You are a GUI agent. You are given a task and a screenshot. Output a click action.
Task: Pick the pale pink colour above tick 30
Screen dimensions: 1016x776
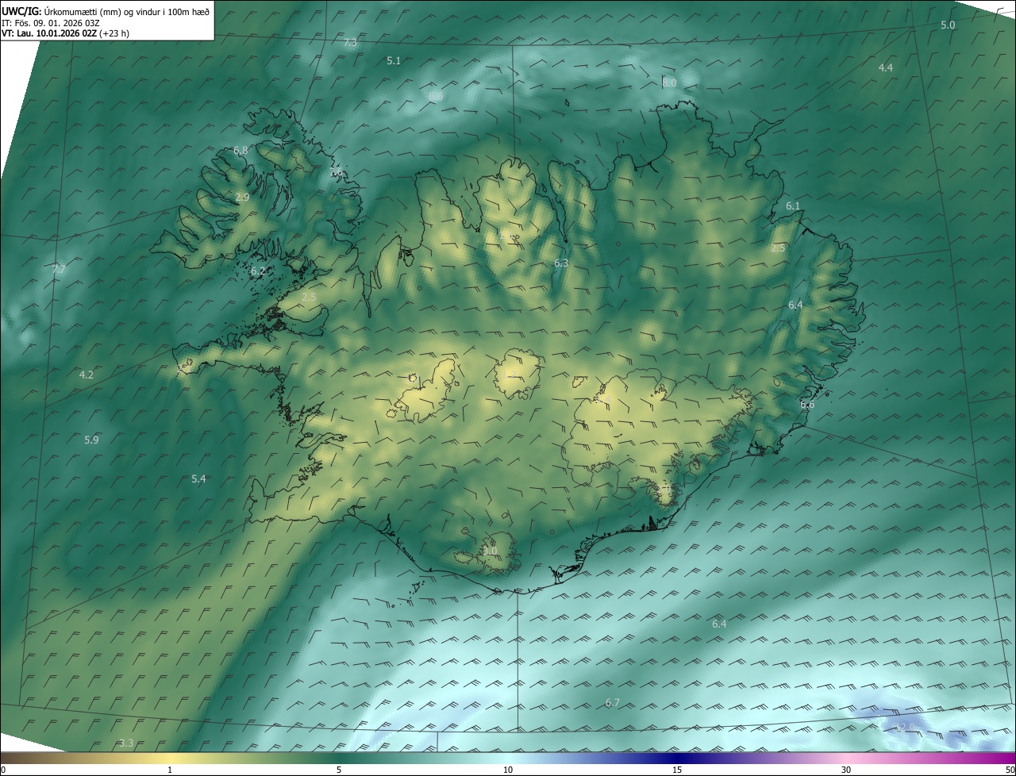[846, 759]
